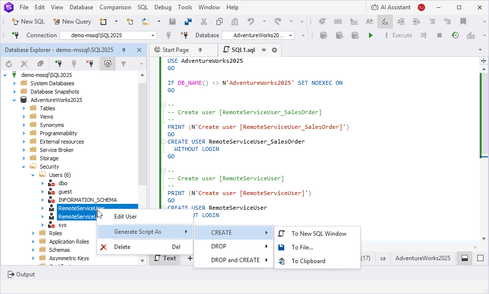Screen dimensions: 489x294
Task: Collapse the Users (6) node
Action: point(33,175)
